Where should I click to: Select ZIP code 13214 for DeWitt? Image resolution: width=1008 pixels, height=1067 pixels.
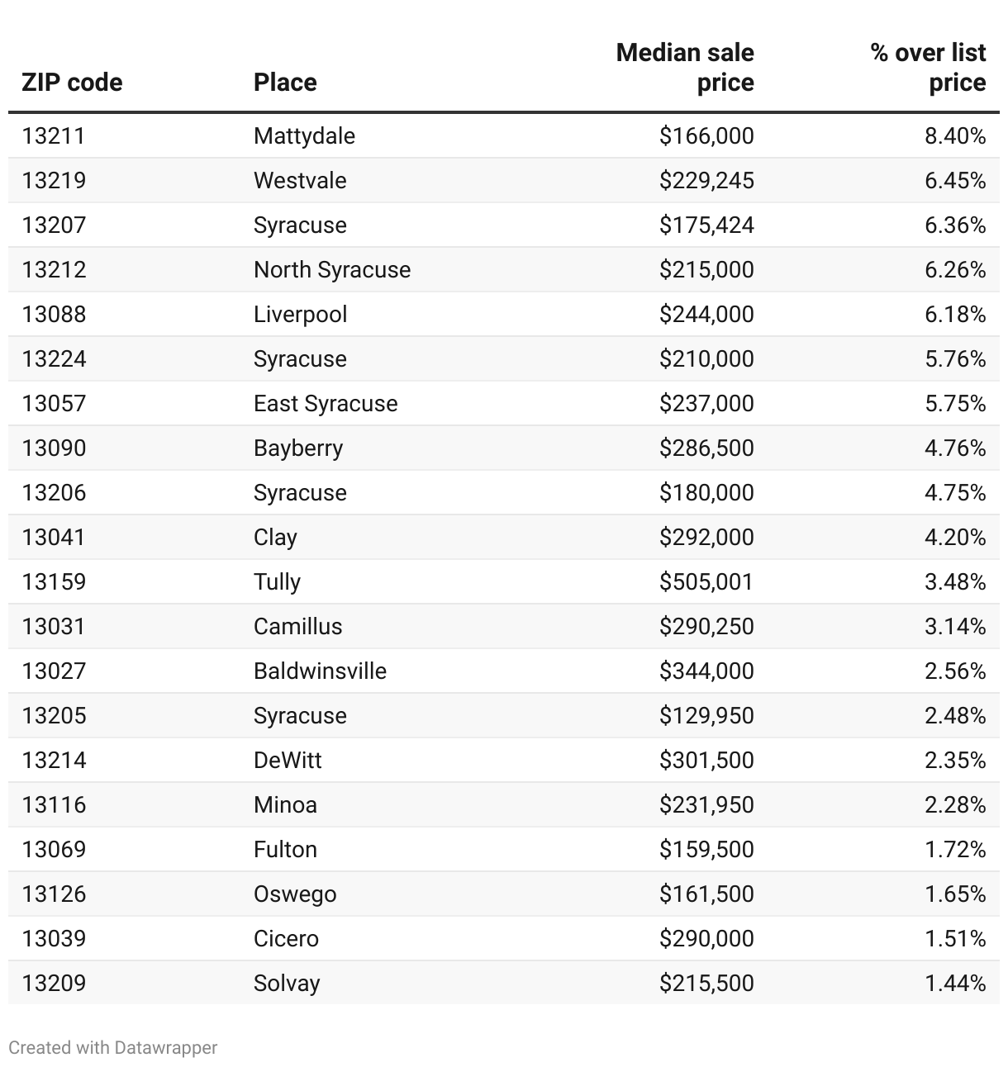(54, 760)
